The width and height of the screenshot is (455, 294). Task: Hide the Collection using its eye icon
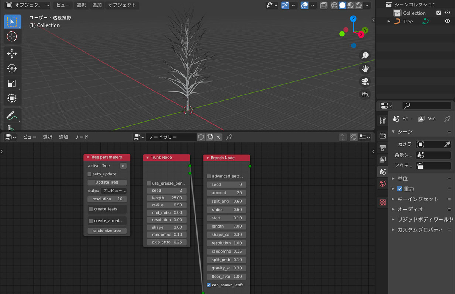click(447, 13)
